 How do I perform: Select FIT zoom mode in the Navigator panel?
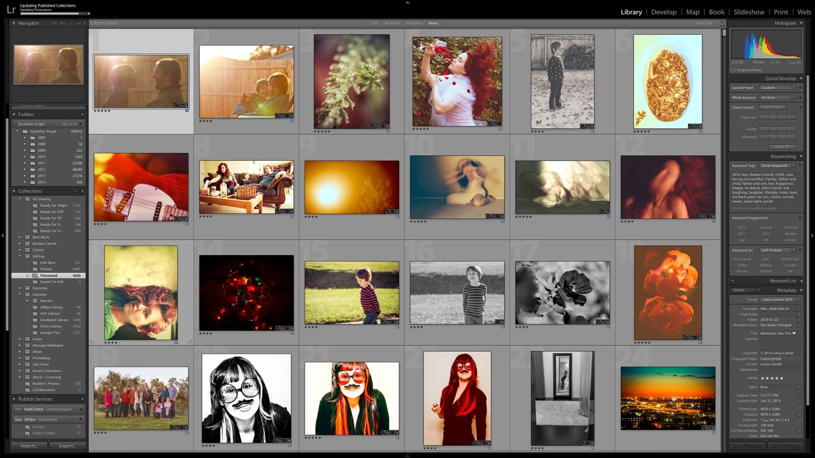click(x=55, y=23)
